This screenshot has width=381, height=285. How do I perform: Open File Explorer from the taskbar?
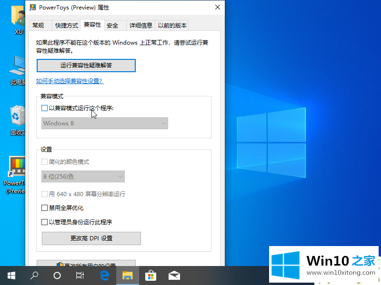127,275
